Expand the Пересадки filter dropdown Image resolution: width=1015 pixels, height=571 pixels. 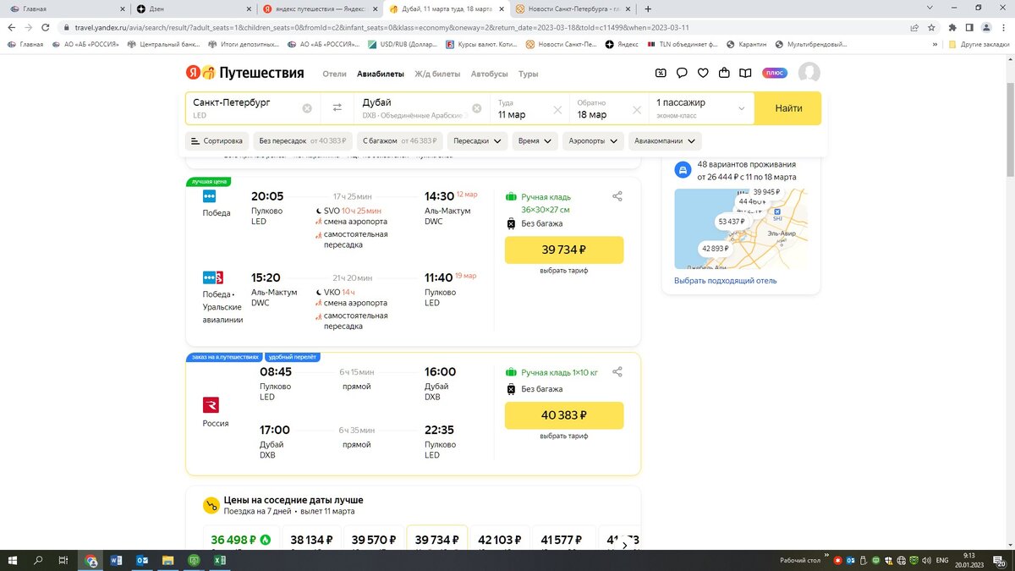coord(477,141)
